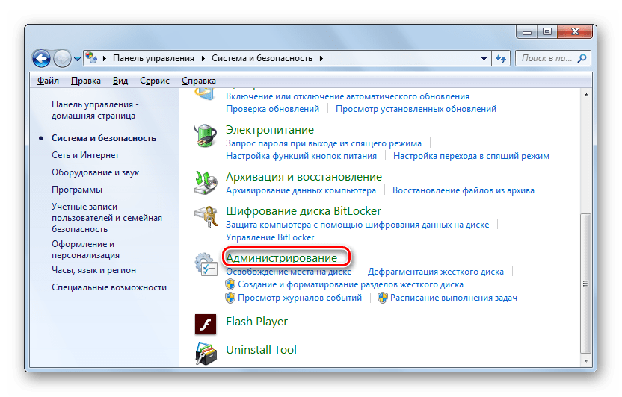Click the Back navigation arrow button
622x397 pixels.
pos(41,59)
